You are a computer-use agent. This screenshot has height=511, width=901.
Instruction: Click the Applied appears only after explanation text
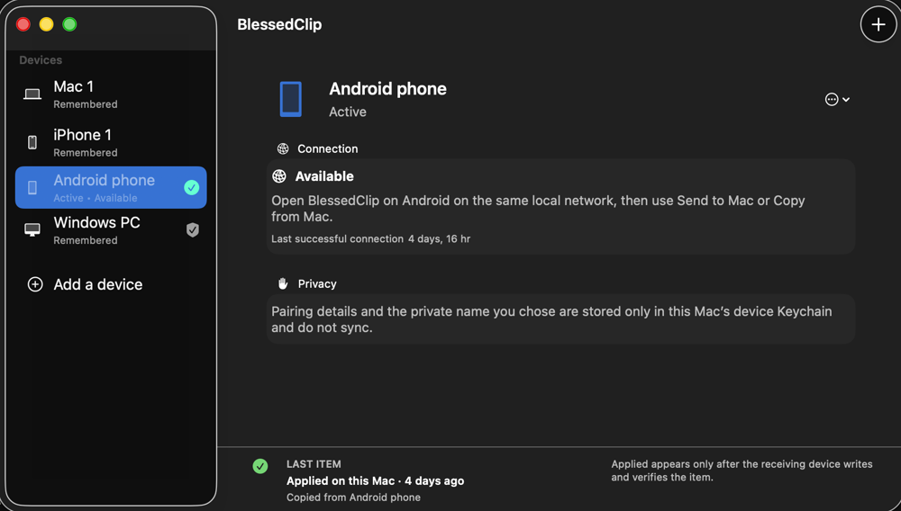[x=742, y=471]
